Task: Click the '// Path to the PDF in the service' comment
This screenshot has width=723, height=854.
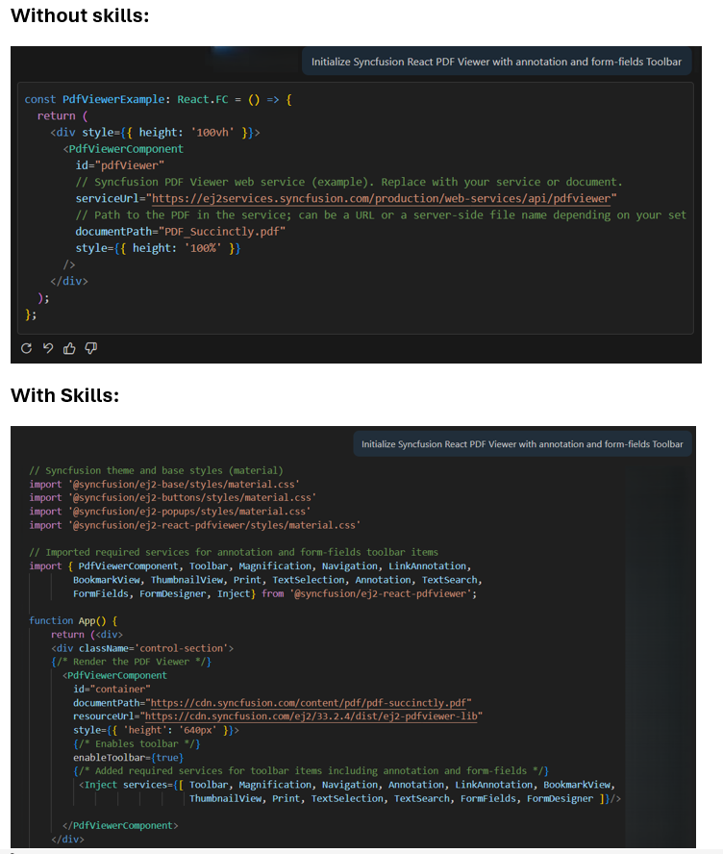Action: 381,215
